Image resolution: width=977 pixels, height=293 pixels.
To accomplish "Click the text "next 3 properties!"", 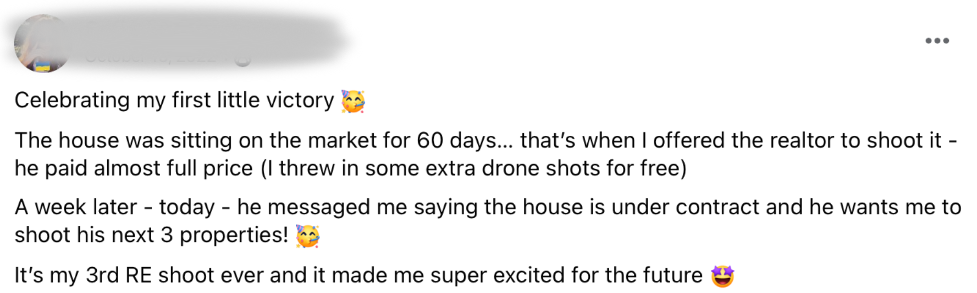I will 200,235.
